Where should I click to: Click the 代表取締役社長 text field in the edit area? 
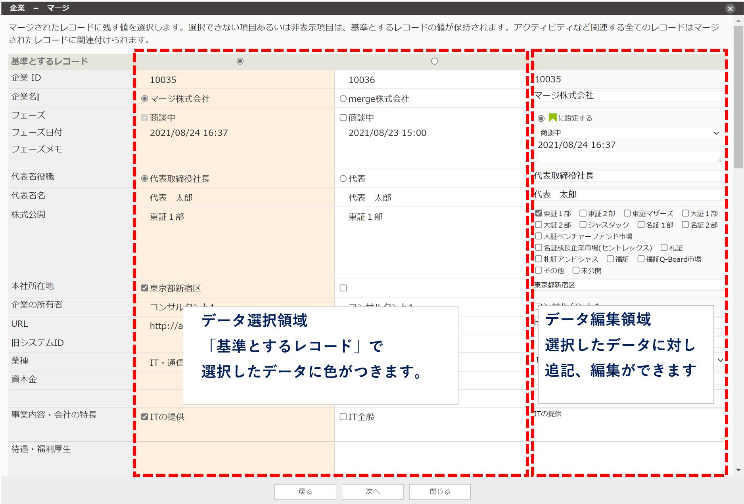click(629, 176)
